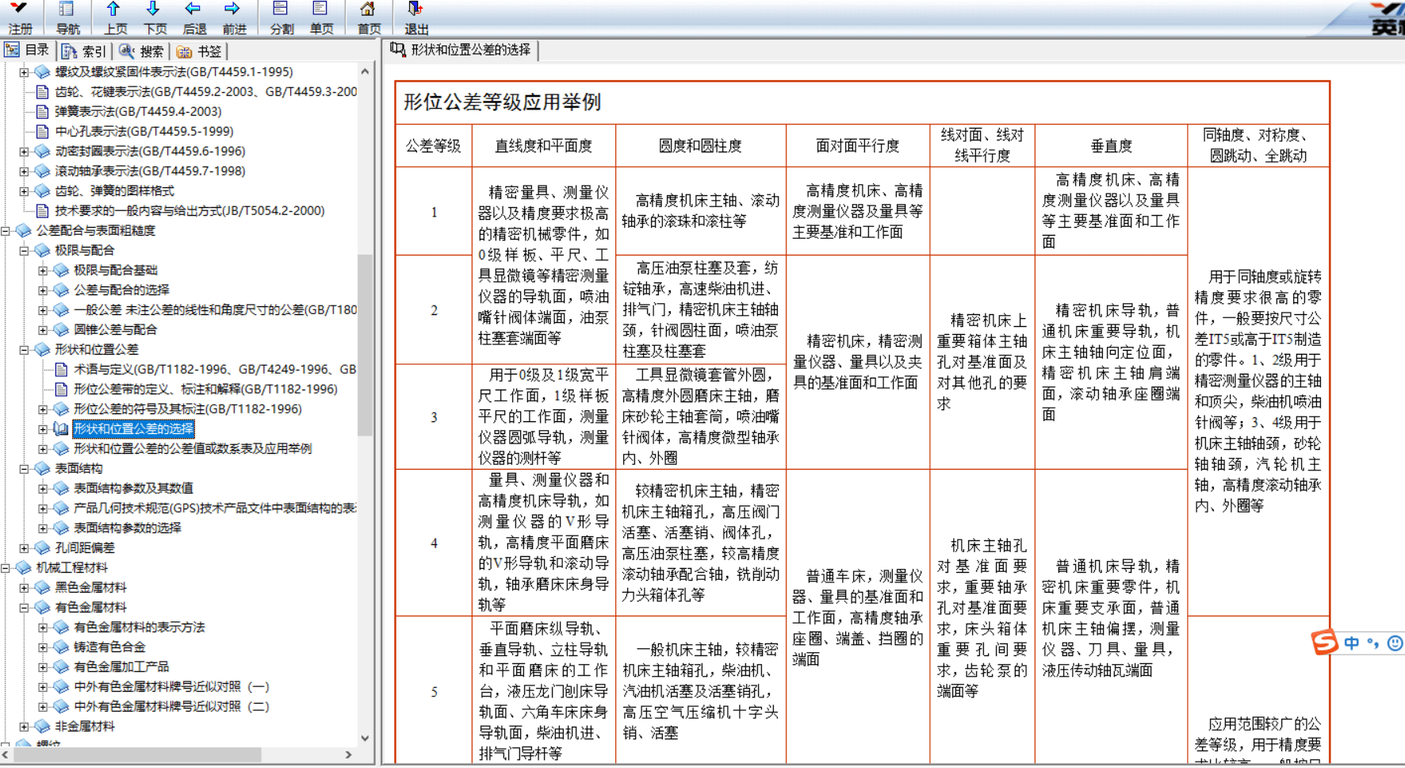Switch to 单页 single page view

pos(321,17)
